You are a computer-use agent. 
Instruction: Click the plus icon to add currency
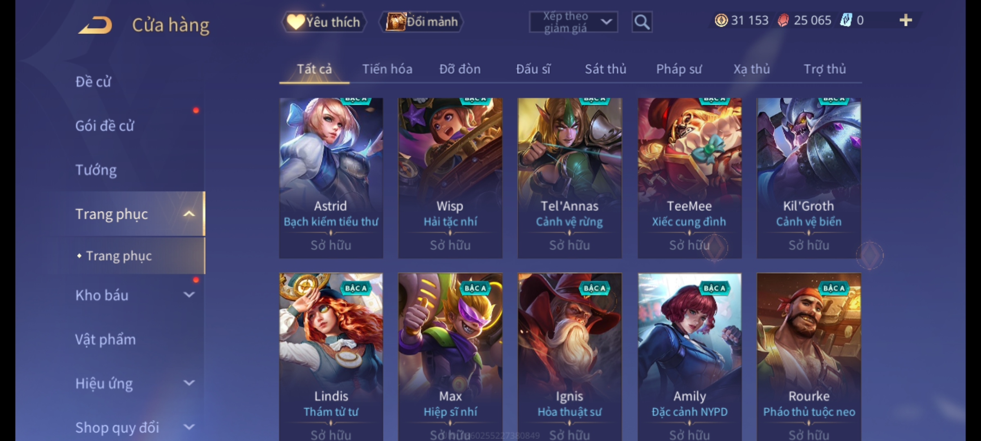click(905, 20)
